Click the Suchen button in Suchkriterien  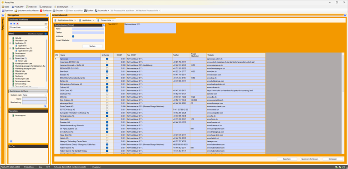(x=92, y=46)
